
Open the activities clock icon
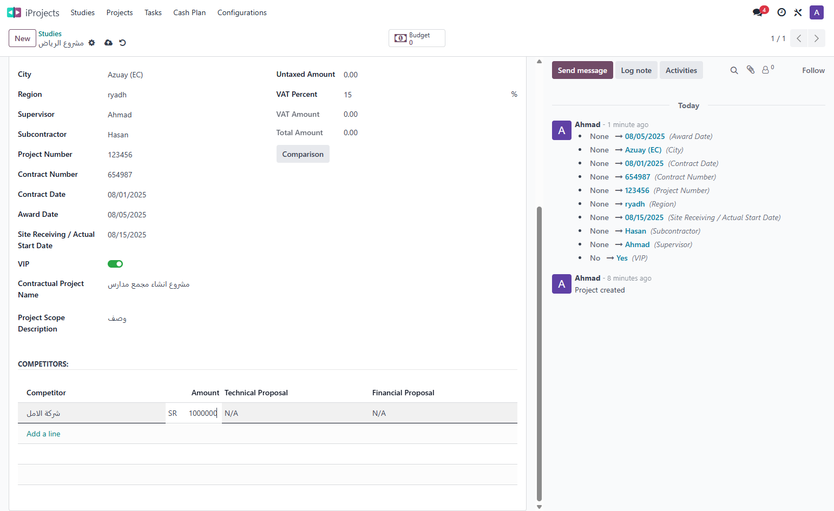(x=782, y=12)
